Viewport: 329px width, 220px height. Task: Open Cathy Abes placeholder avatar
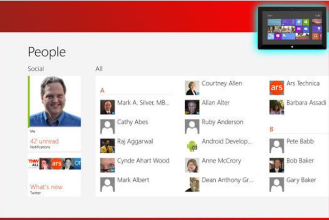point(108,127)
